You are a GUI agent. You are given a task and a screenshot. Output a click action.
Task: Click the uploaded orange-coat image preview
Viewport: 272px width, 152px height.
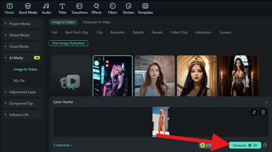coord(161,122)
